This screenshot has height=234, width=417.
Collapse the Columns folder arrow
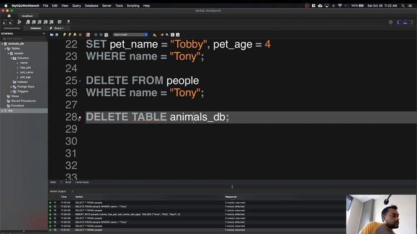(11, 58)
